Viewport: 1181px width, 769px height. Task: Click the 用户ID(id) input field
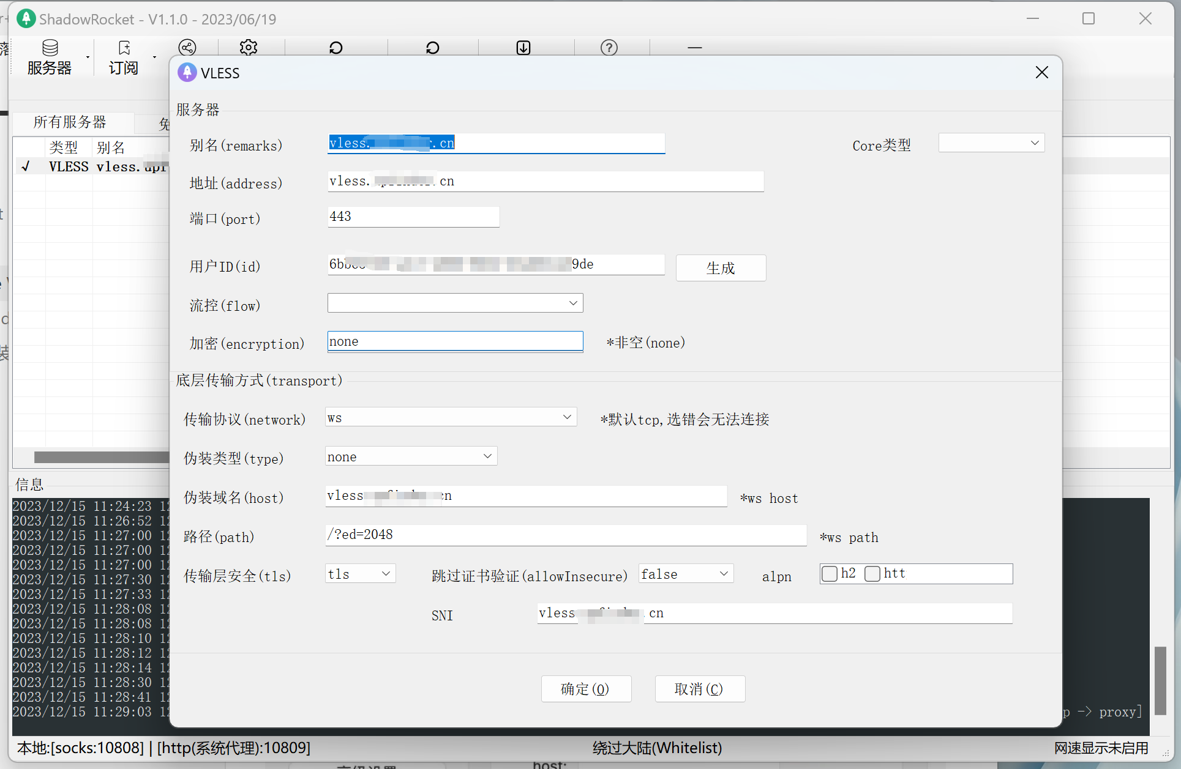[497, 264]
